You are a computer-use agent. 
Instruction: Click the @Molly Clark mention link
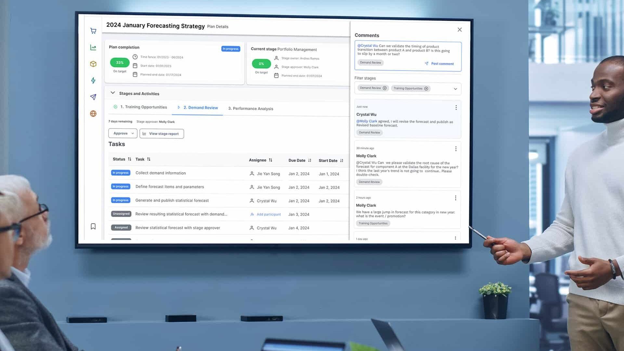tap(367, 121)
